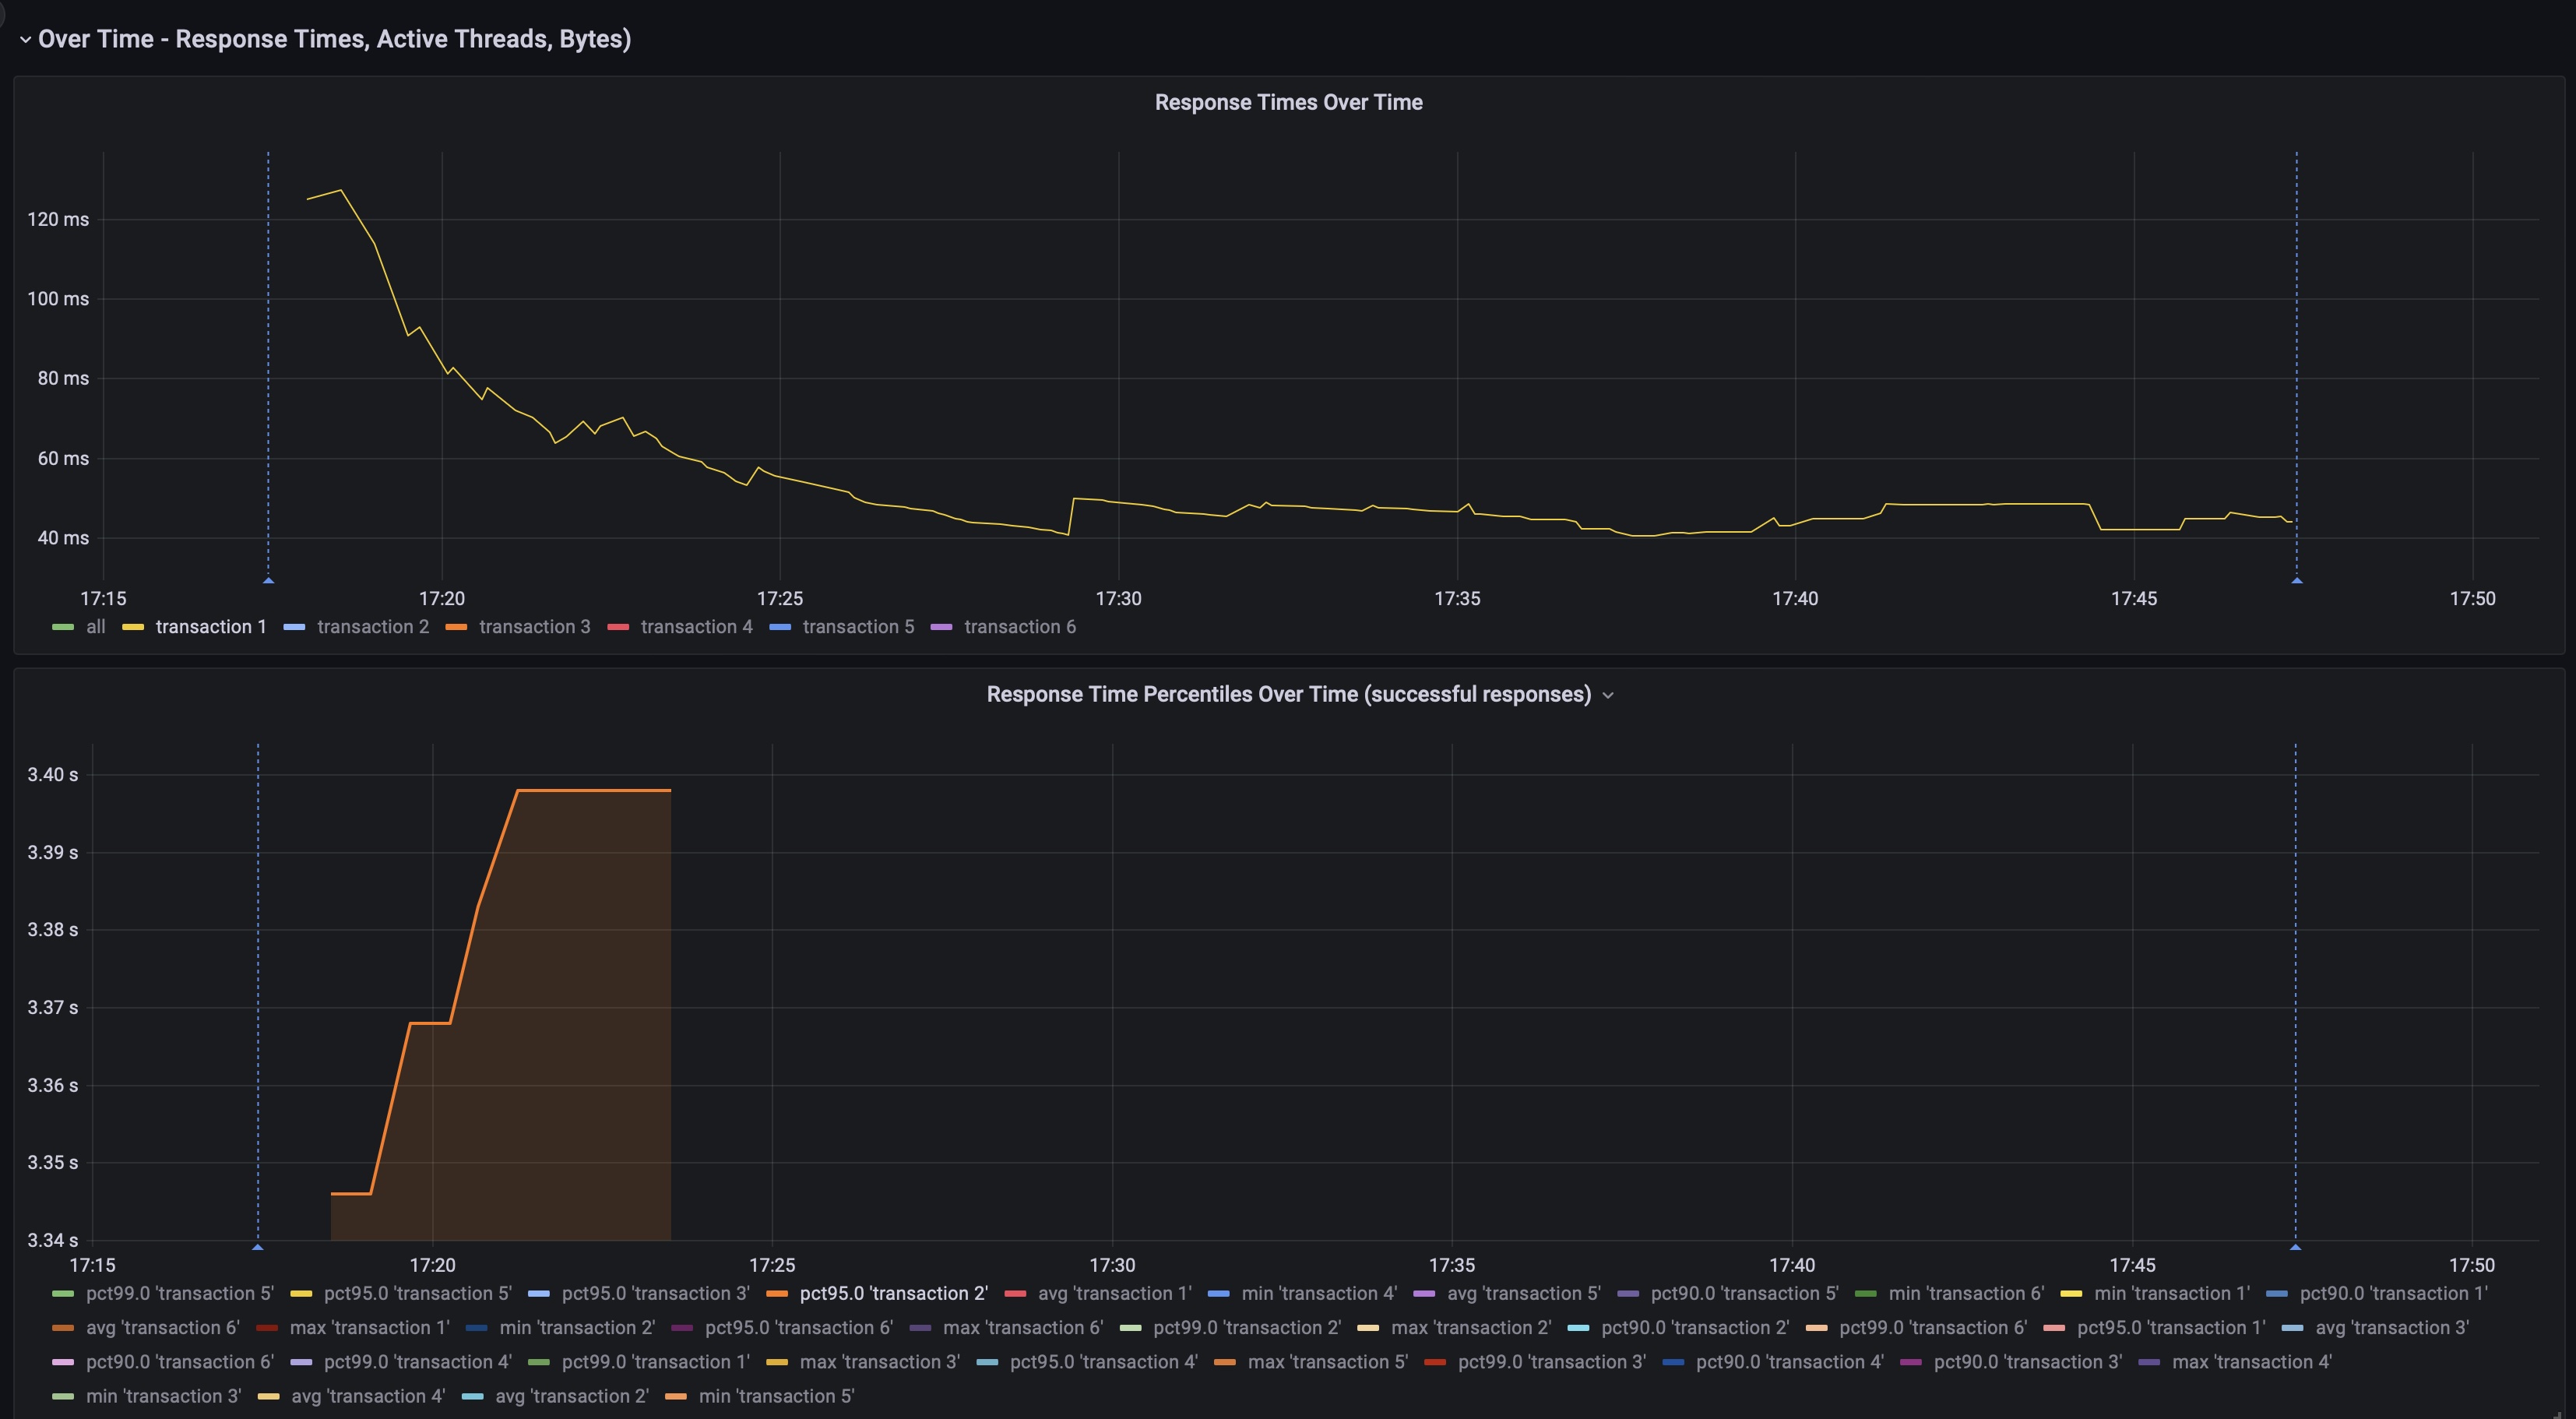The width and height of the screenshot is (2576, 1419).
Task: Select pct99.0 'transaction 5' legend entry
Action: coord(179,1293)
